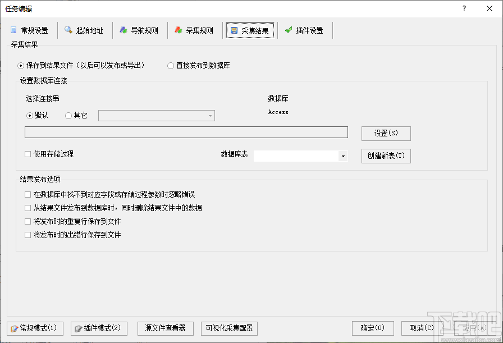This screenshot has width=503, height=343.
Task: Click inside the connection string text field
Action: click(x=185, y=132)
